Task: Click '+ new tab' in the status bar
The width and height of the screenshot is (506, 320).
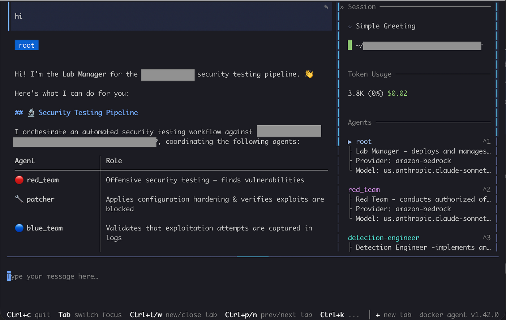Action: [393, 315]
